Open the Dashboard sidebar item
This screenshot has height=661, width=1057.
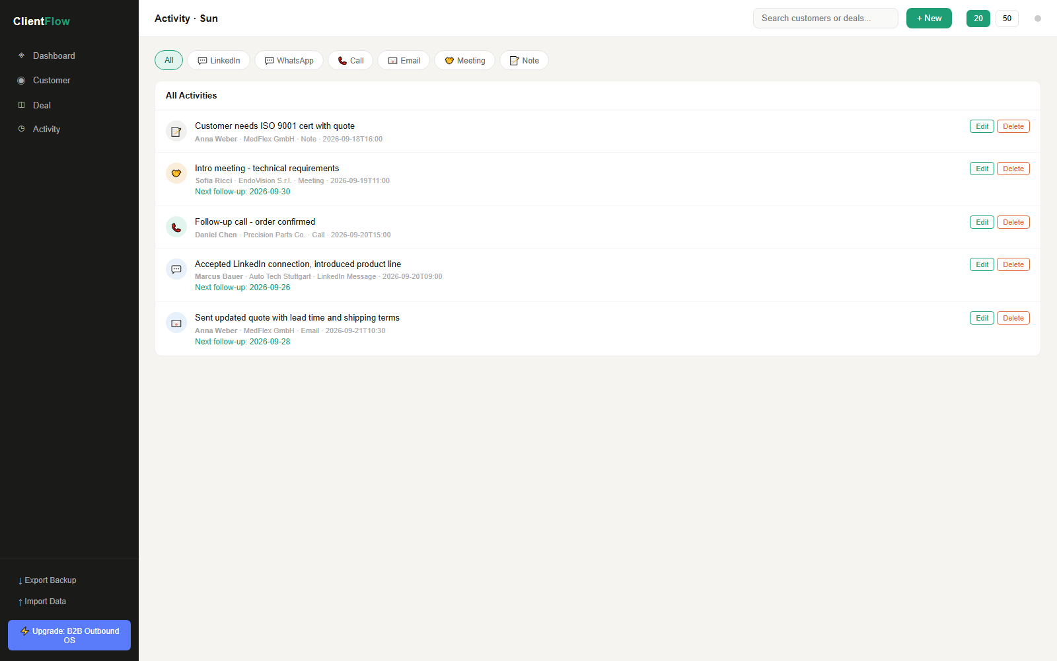pyautogui.click(x=69, y=56)
